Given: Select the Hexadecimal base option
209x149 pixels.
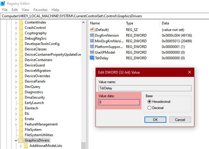Looking at the screenshot, I should tap(159, 102).
